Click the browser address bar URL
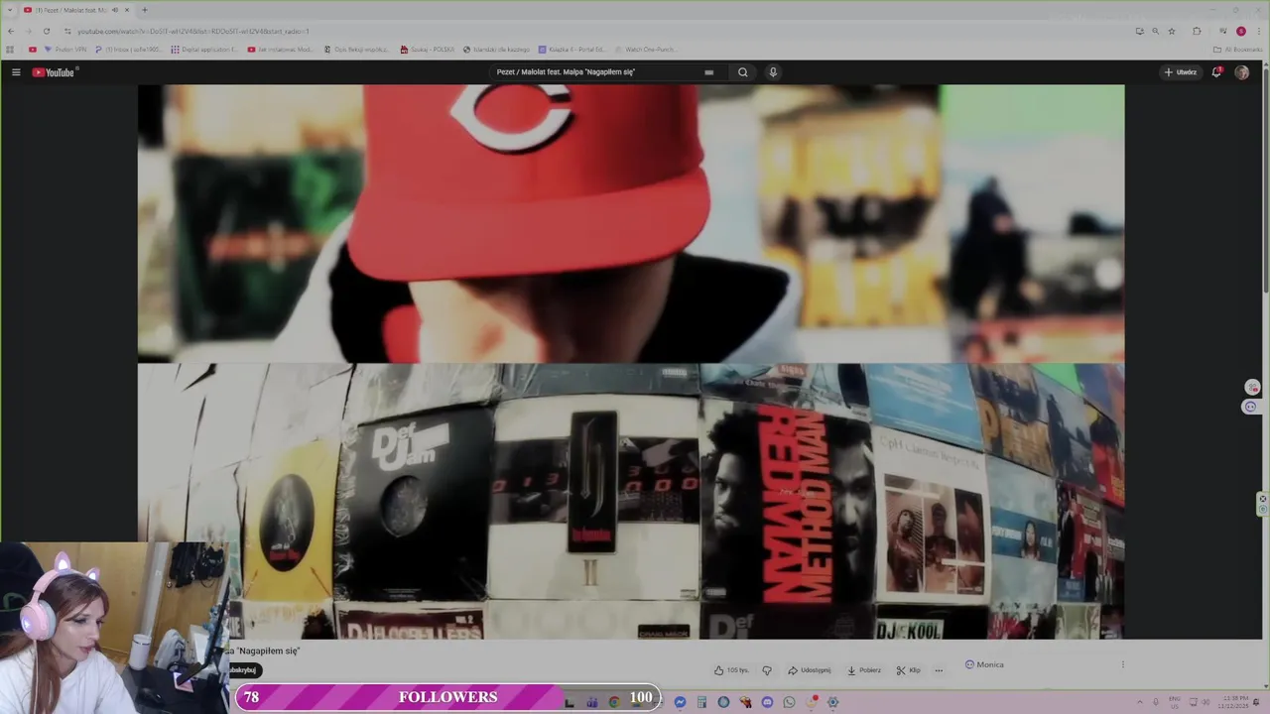This screenshot has height=714, width=1270. point(193,31)
